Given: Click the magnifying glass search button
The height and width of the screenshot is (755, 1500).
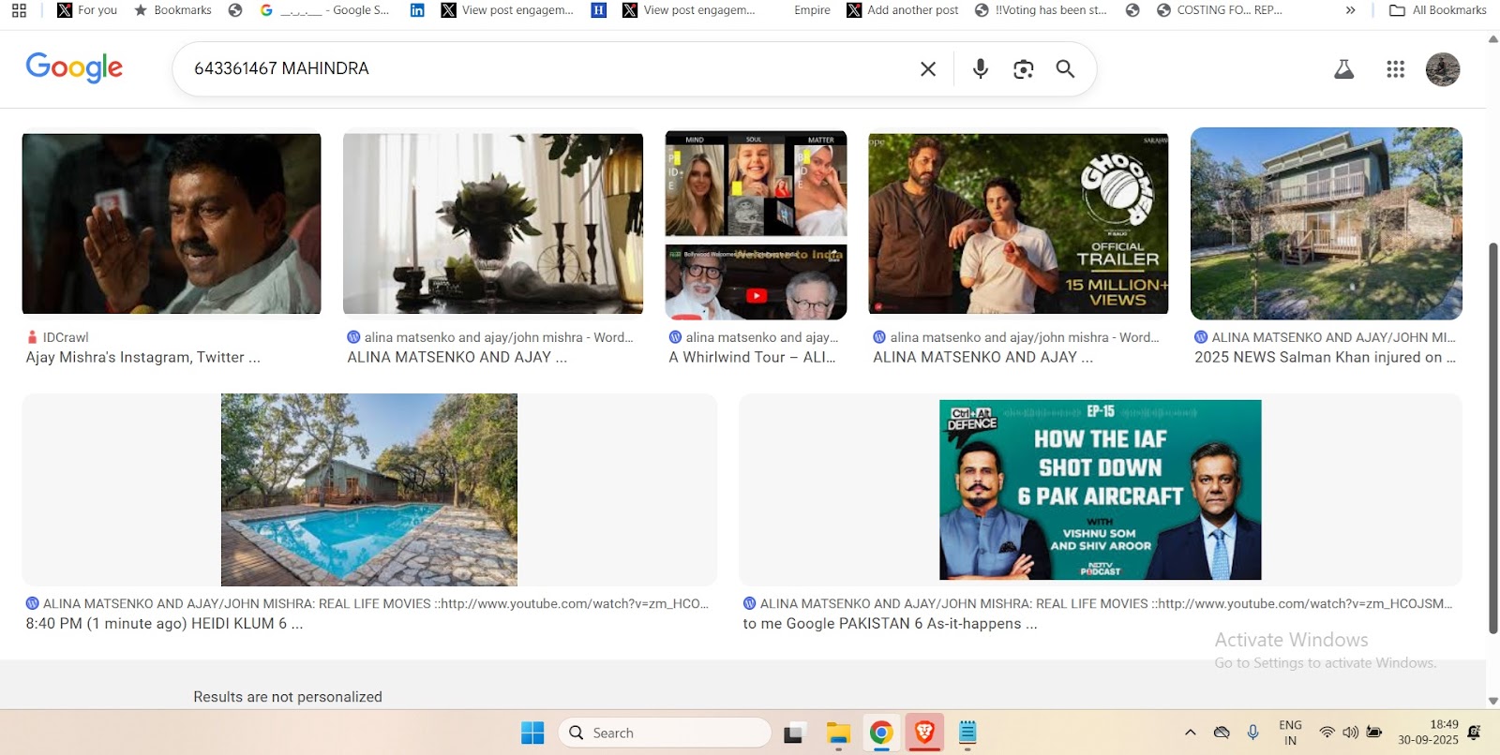Looking at the screenshot, I should pos(1065,69).
